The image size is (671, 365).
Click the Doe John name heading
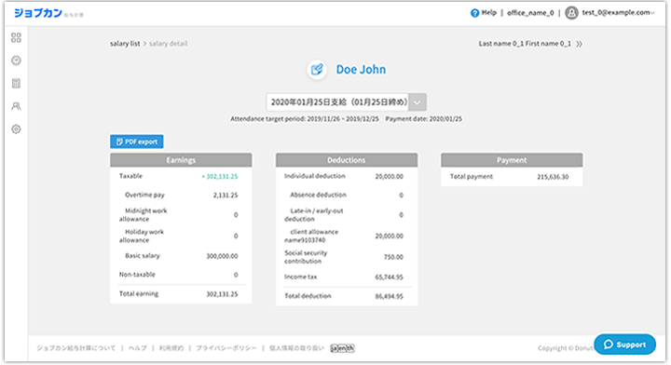[361, 69]
